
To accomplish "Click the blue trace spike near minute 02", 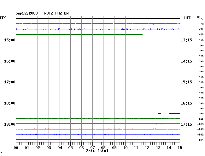I will tap(37, 134).
